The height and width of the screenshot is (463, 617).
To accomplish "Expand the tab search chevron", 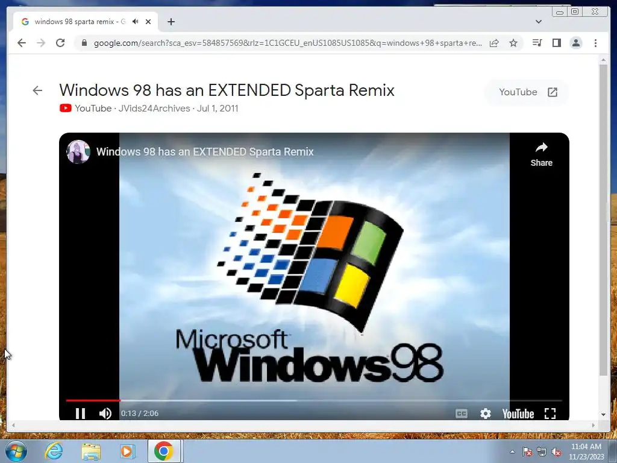I will coord(539,22).
